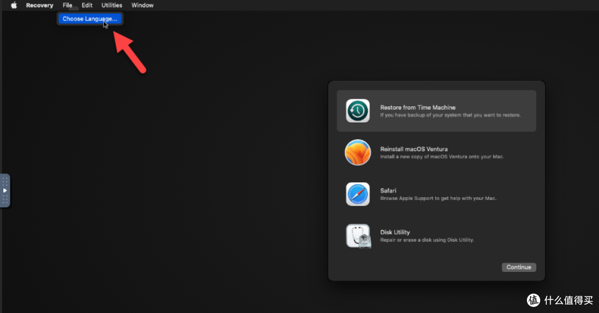Click the Time Machine clock icon
This screenshot has height=313, width=599.
pos(358,111)
